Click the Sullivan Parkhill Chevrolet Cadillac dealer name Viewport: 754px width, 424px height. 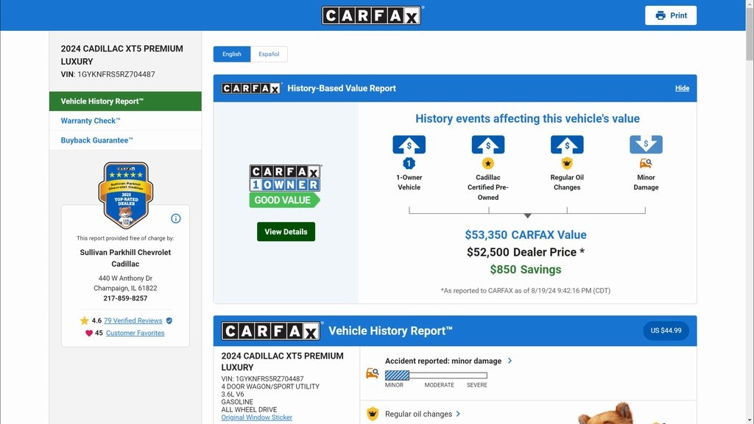click(x=125, y=258)
